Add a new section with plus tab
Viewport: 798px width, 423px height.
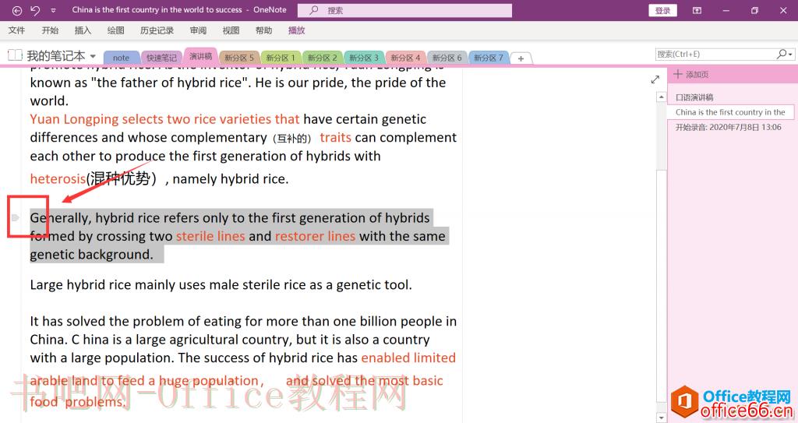[521, 58]
